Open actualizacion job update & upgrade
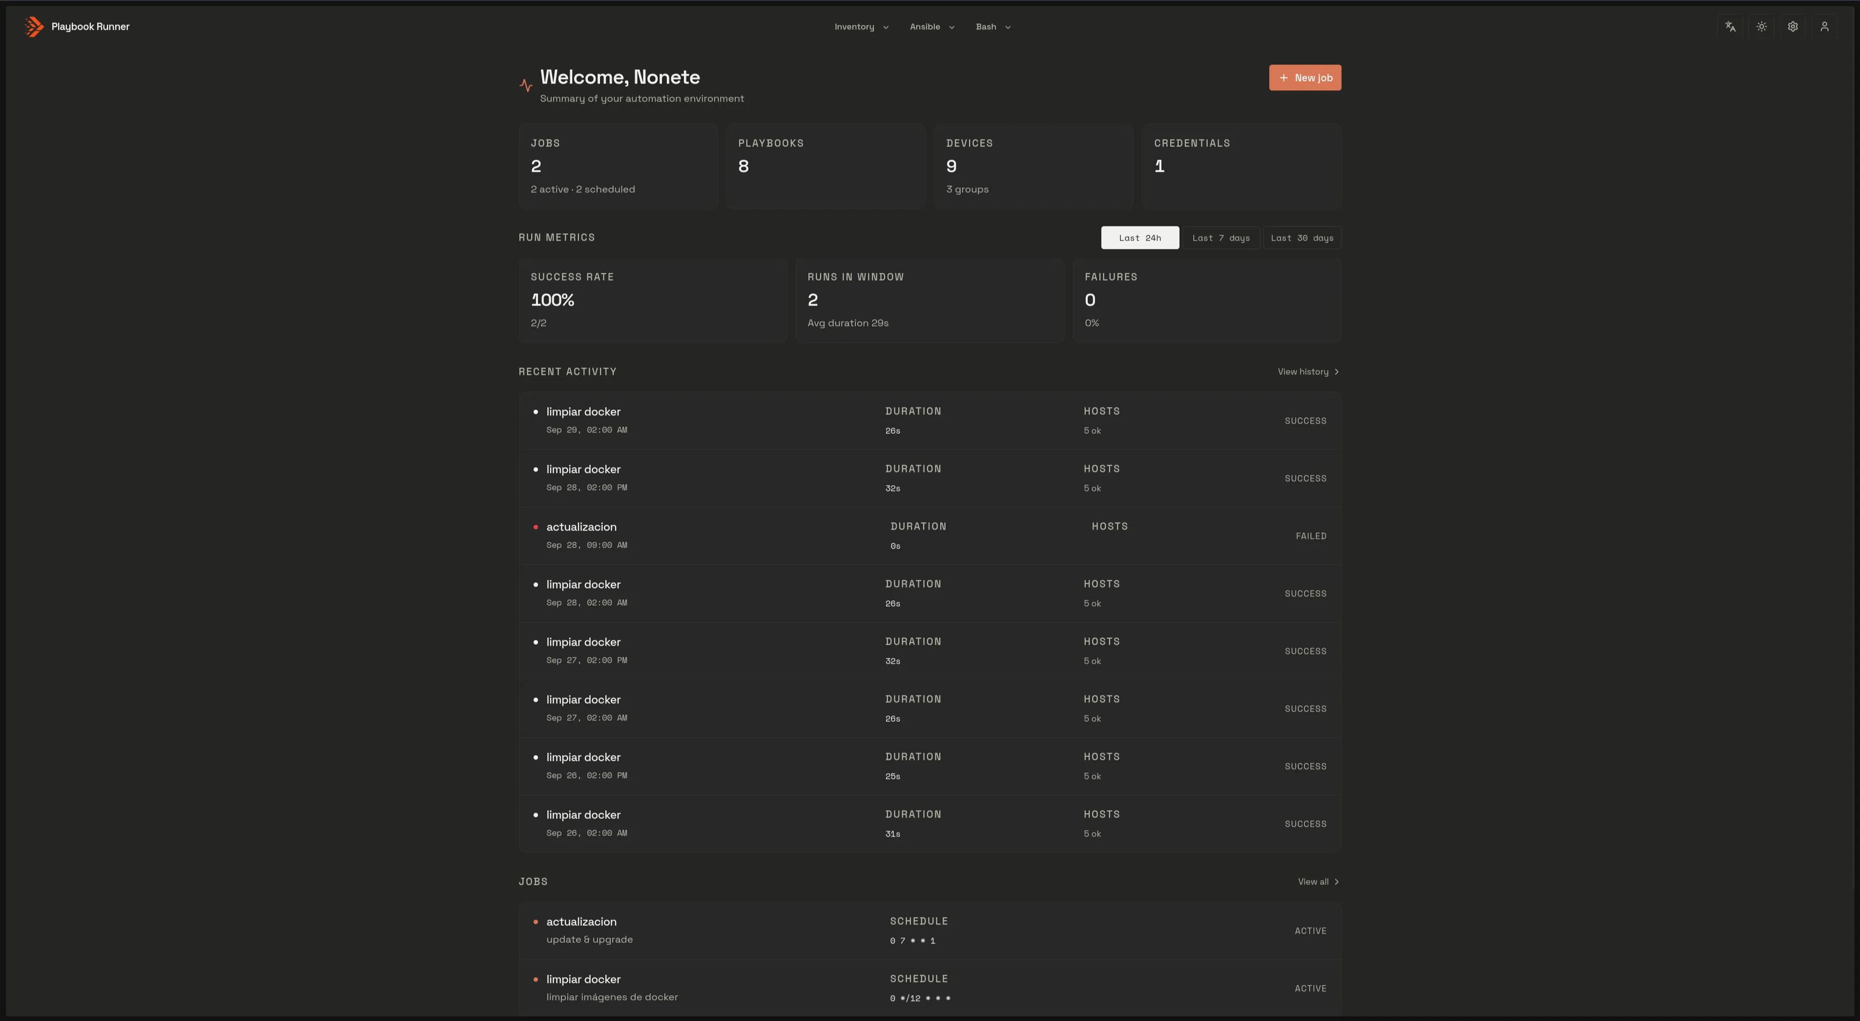Viewport: 1860px width, 1021px height. click(x=930, y=931)
